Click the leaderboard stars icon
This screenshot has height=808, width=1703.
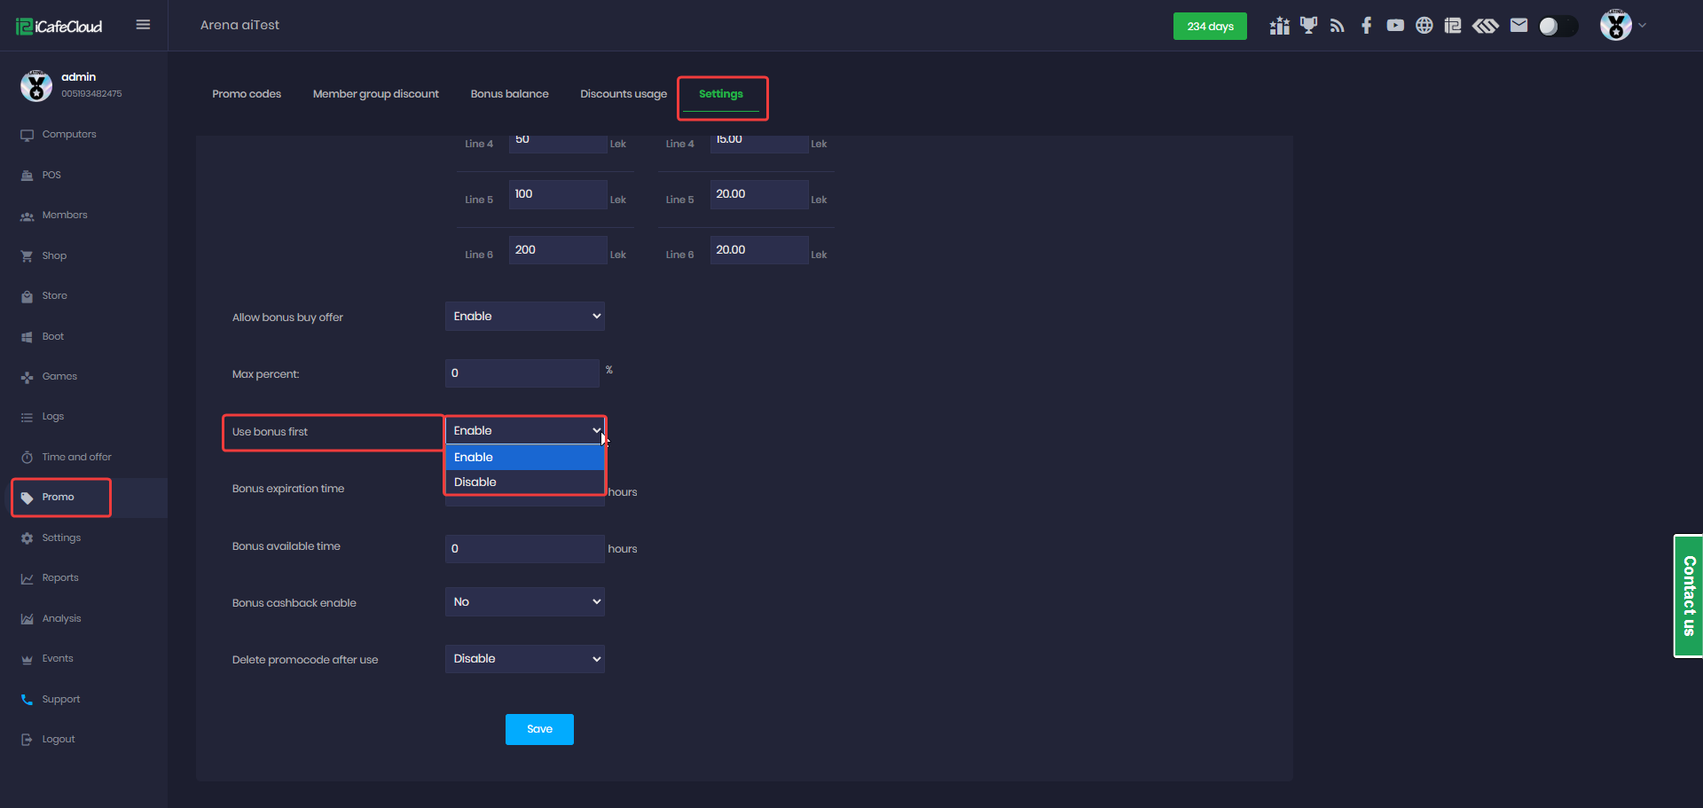coord(1279,26)
